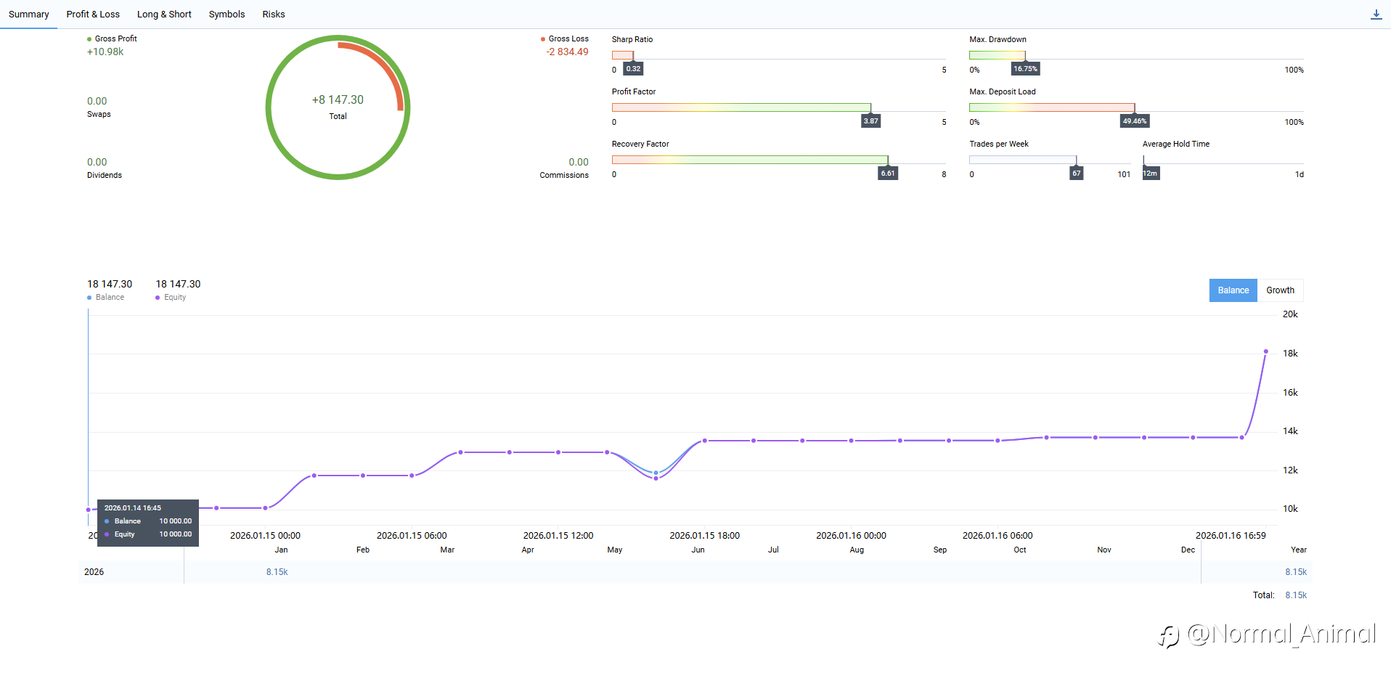Click the final 18k equity chart point
This screenshot has width=1391, height=673.
click(x=1266, y=351)
